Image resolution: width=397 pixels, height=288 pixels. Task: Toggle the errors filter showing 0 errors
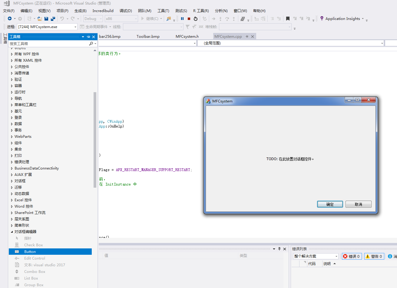[352, 256]
